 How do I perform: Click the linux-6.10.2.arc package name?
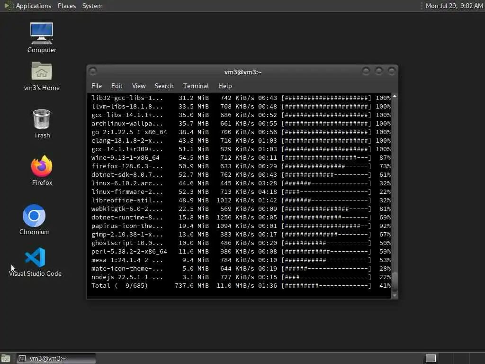(x=127, y=183)
